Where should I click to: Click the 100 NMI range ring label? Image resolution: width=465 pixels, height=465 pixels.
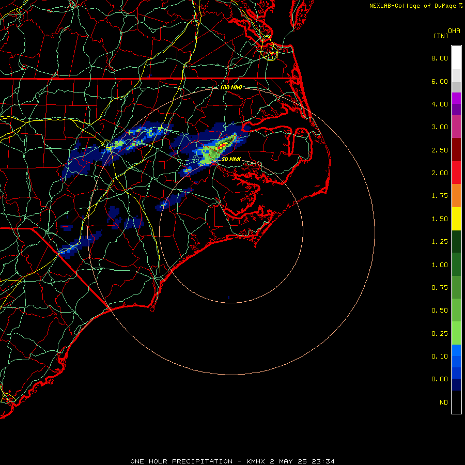click(x=231, y=87)
